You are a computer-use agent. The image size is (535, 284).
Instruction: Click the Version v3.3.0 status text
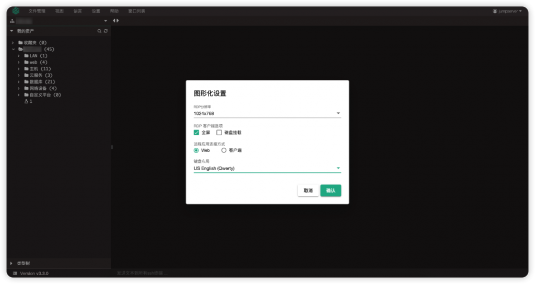(34, 274)
